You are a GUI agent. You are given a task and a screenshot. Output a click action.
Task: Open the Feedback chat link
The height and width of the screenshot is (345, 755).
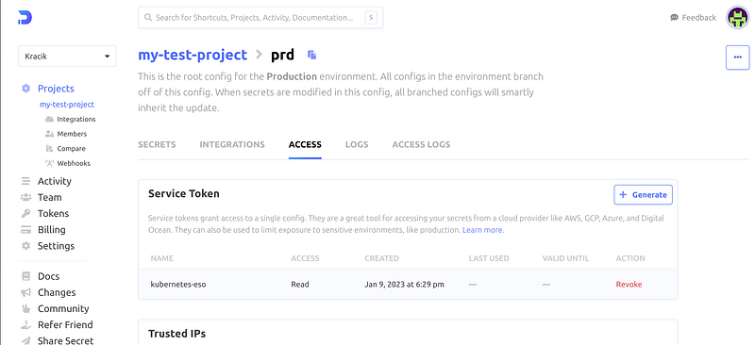click(694, 18)
